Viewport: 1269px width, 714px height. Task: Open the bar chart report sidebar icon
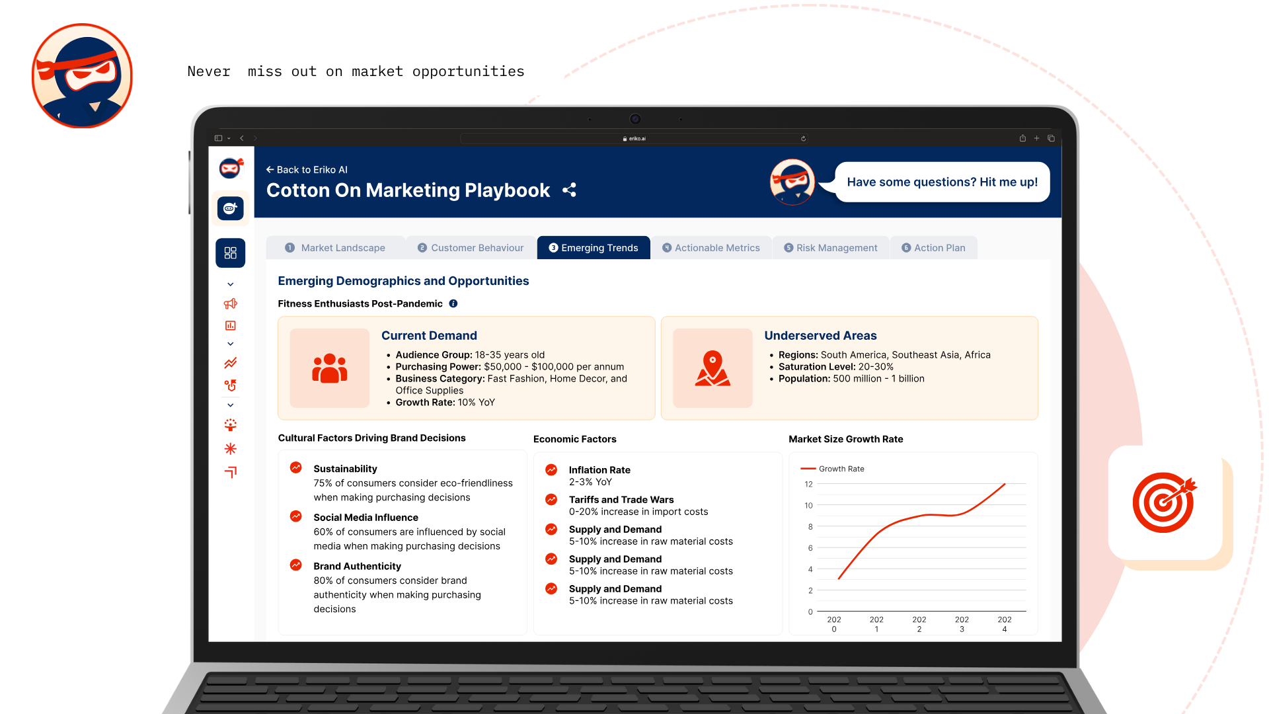point(231,325)
